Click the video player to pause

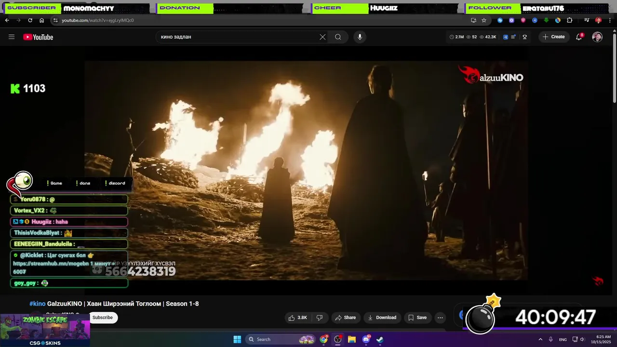point(306,171)
